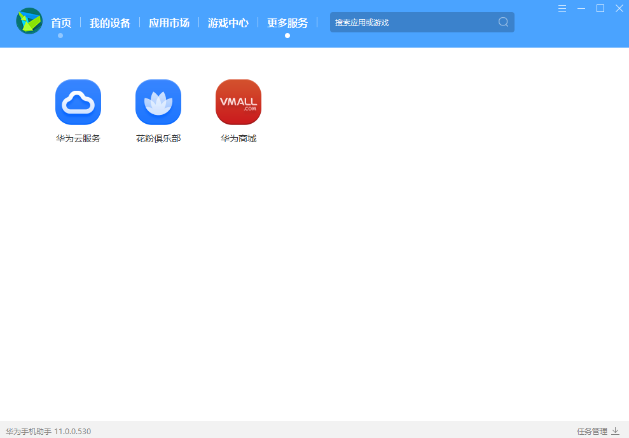
Task: Open the VMALL 华为商城 icon
Action: click(x=238, y=102)
